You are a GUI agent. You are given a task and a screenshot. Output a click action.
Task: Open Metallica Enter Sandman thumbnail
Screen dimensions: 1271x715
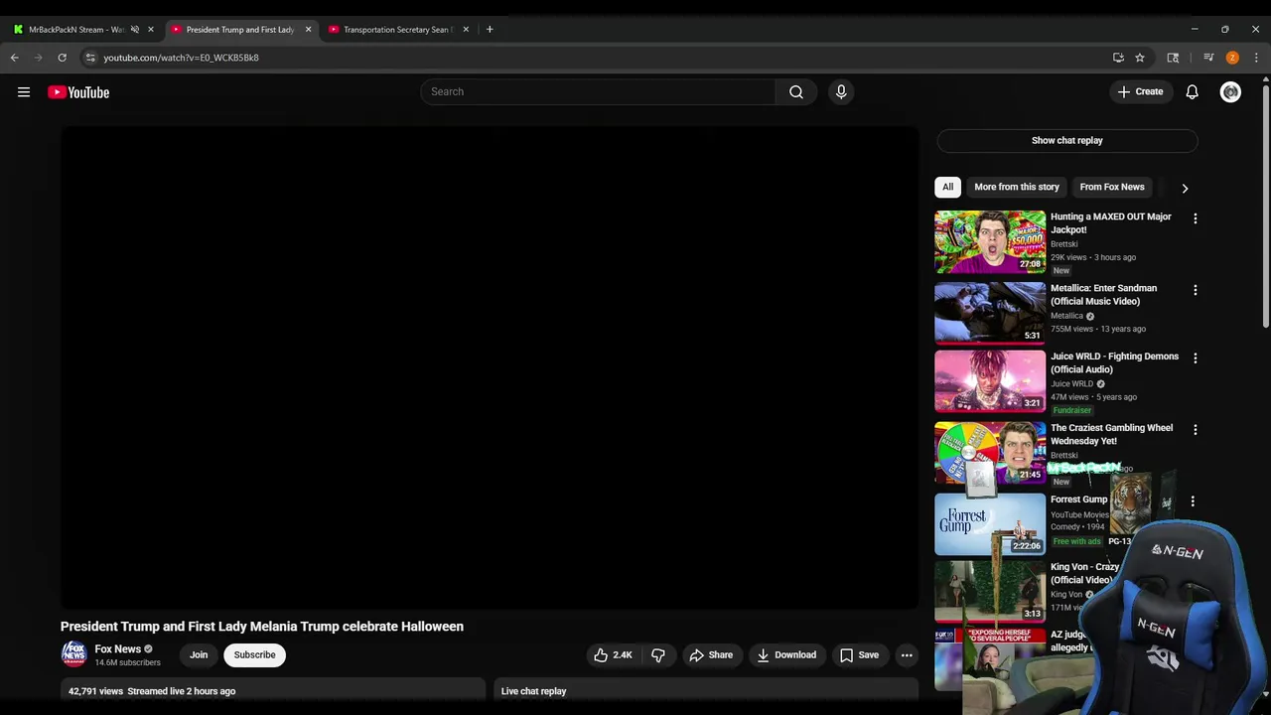coord(990,313)
